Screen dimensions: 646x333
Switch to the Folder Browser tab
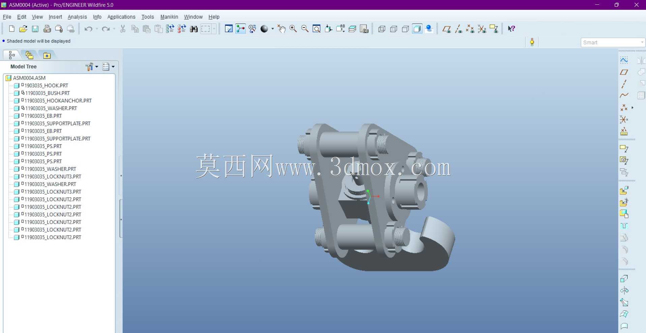point(29,55)
